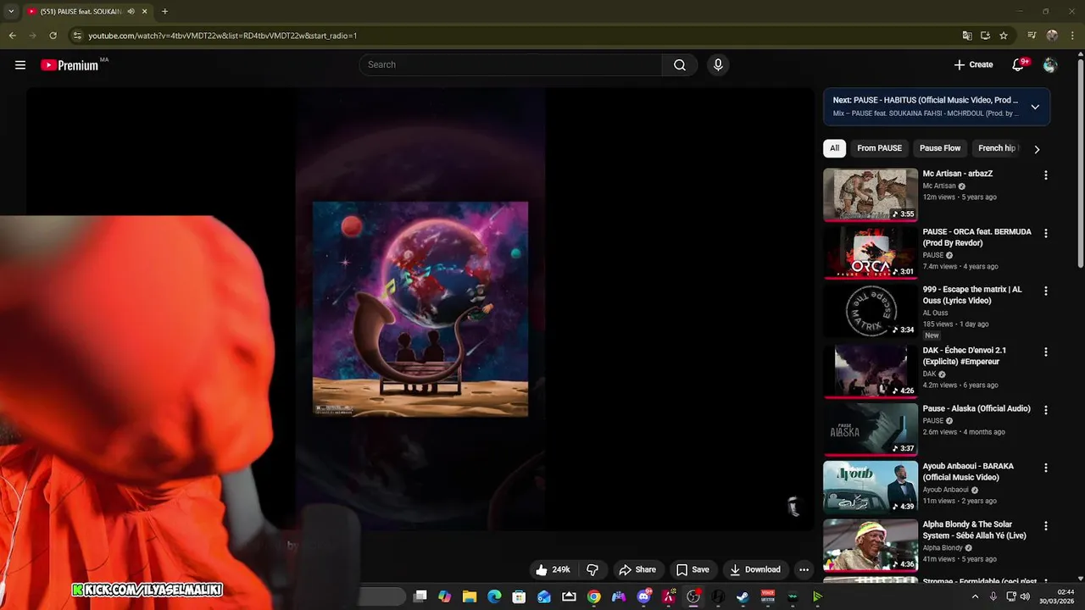Bookmark this tab with the star
The width and height of the screenshot is (1085, 610).
click(1004, 36)
